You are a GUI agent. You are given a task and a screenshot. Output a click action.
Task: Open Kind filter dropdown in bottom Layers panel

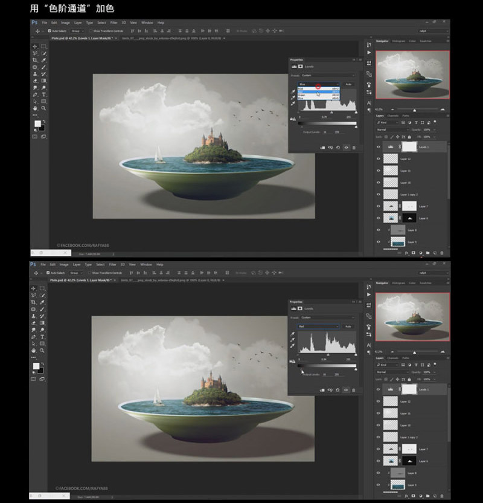[388, 365]
